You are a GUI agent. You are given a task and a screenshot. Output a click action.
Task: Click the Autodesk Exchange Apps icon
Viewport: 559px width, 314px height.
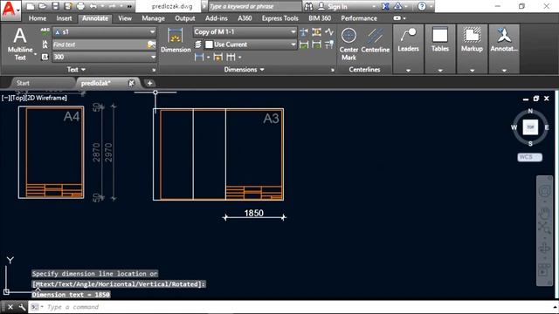pyautogui.click(x=385, y=6)
